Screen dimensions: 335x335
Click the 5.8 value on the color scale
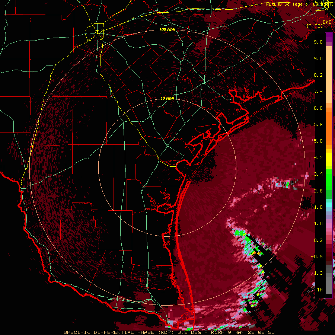[318, 125]
